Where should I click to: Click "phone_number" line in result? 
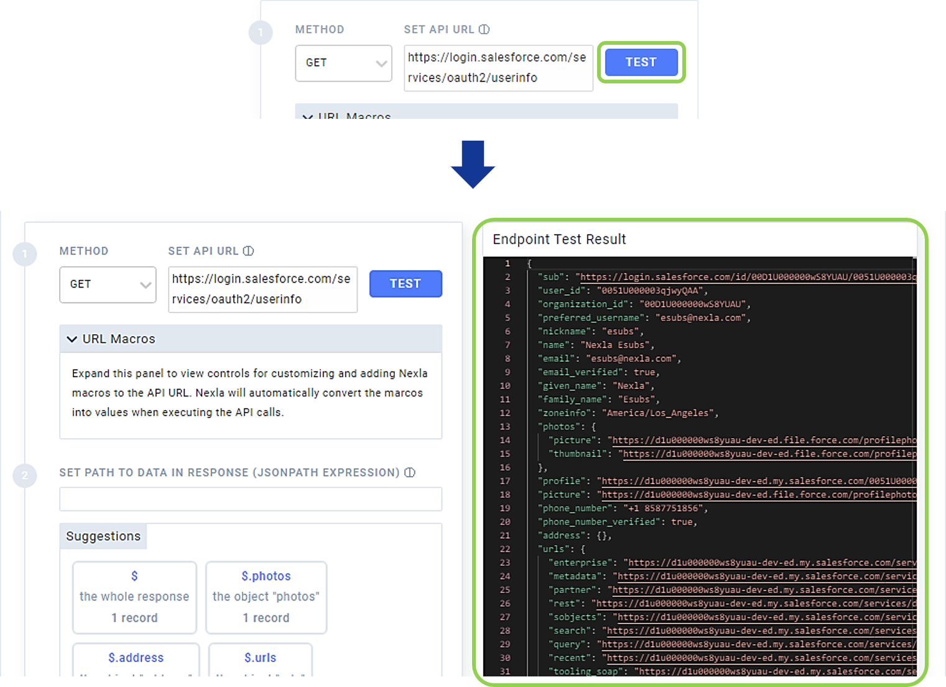623,508
